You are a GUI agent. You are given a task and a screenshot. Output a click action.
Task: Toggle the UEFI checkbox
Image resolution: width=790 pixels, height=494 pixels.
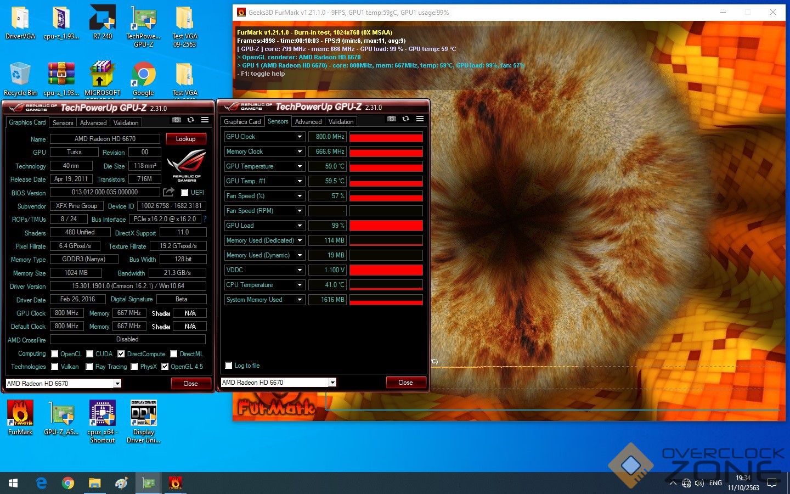[x=185, y=193]
